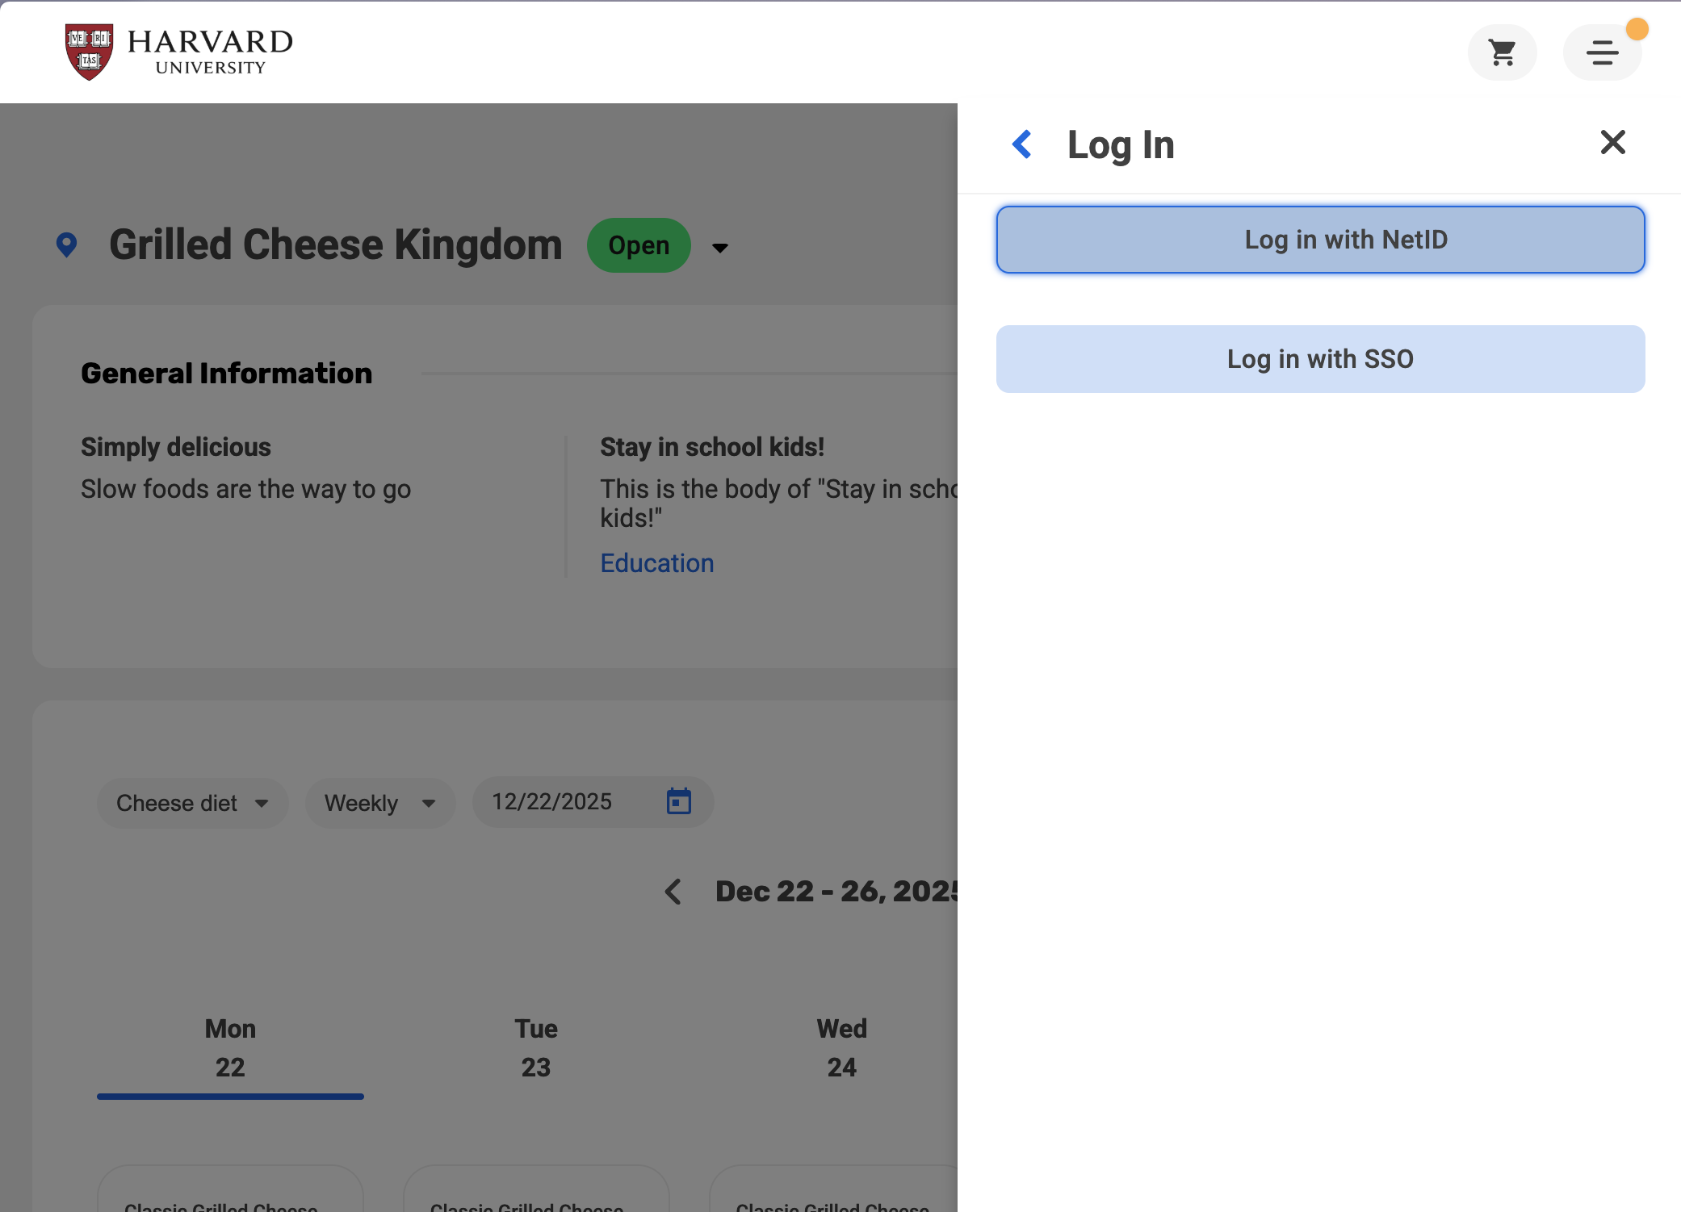Click Log in with SSO
This screenshot has width=1681, height=1212.
[x=1320, y=359]
